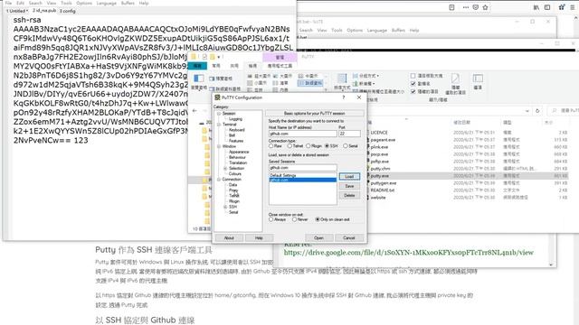Screen dimensions: 579x325
Task: Open the Search menu in front SciTE window
Action: pos(35,3)
